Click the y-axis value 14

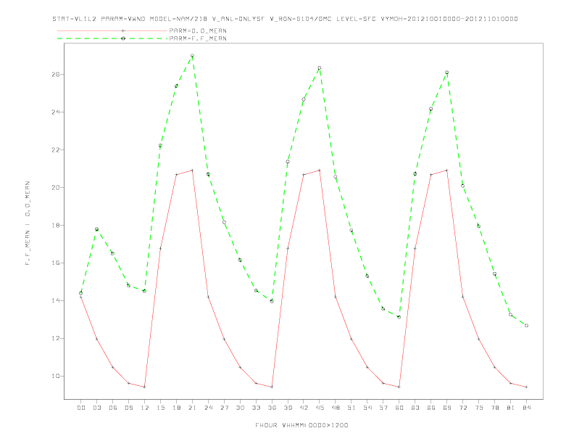click(x=56, y=301)
